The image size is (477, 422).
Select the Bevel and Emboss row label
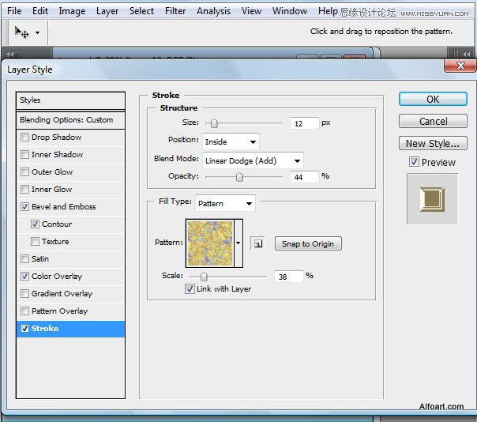(64, 206)
